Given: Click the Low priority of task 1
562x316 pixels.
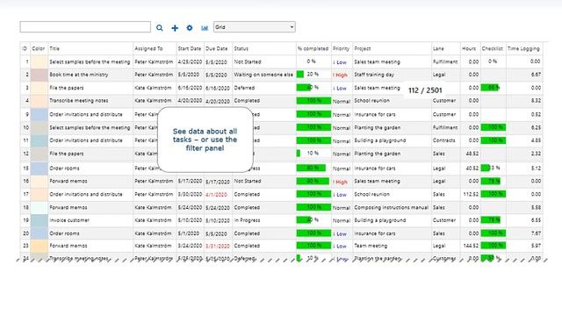Looking at the screenshot, I should 340,62.
